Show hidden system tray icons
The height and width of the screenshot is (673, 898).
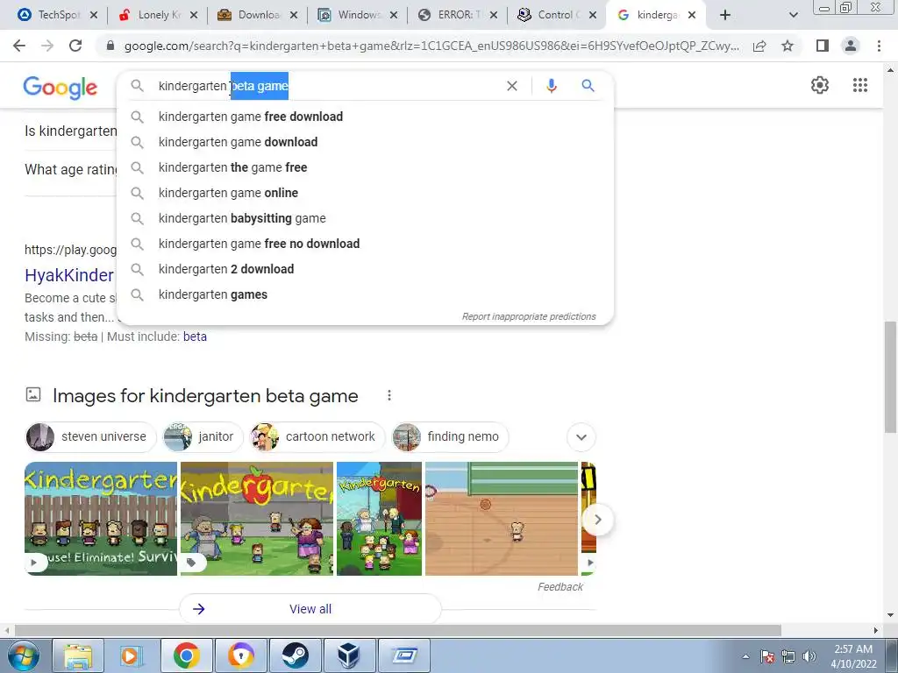(x=745, y=656)
